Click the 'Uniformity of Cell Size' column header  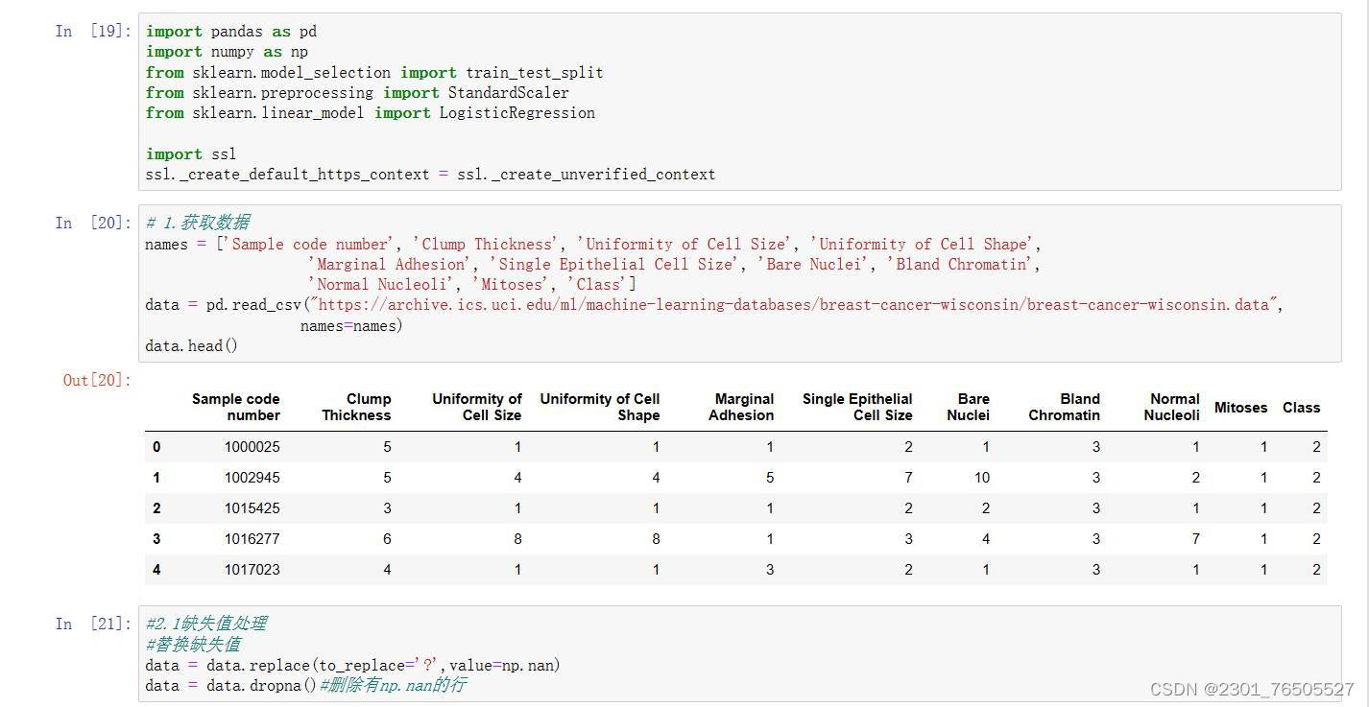coord(477,407)
